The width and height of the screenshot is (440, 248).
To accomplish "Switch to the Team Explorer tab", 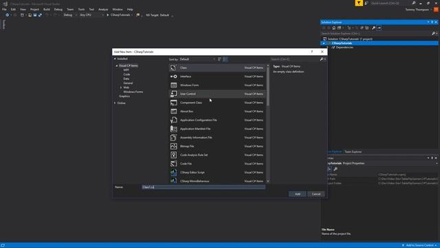I will point(353,152).
